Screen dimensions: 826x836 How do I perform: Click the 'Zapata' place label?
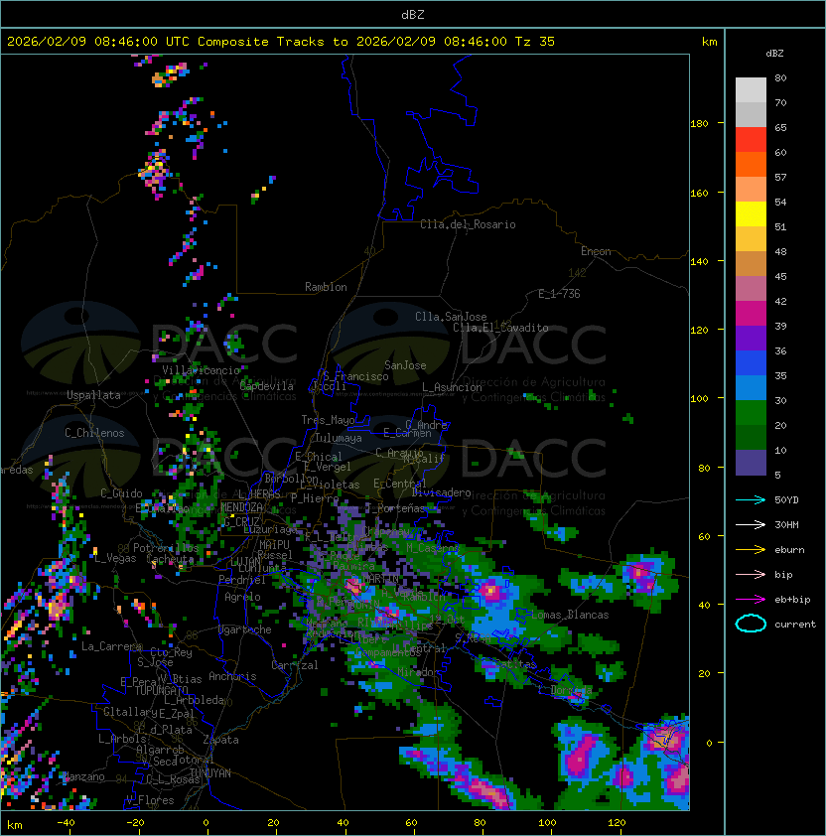[220, 740]
